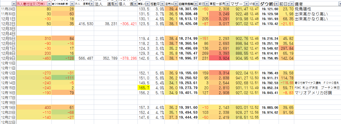
Task: Expand the ダウ終値 column filter dropdown
Action: [276, 4]
